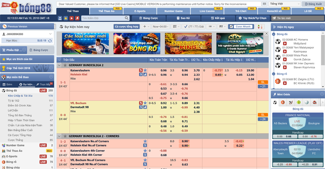Screen dimensions: 325x169
Task: Toggle the Cược Nhanh quick bet checkbox
Action: (x=231, y=26)
